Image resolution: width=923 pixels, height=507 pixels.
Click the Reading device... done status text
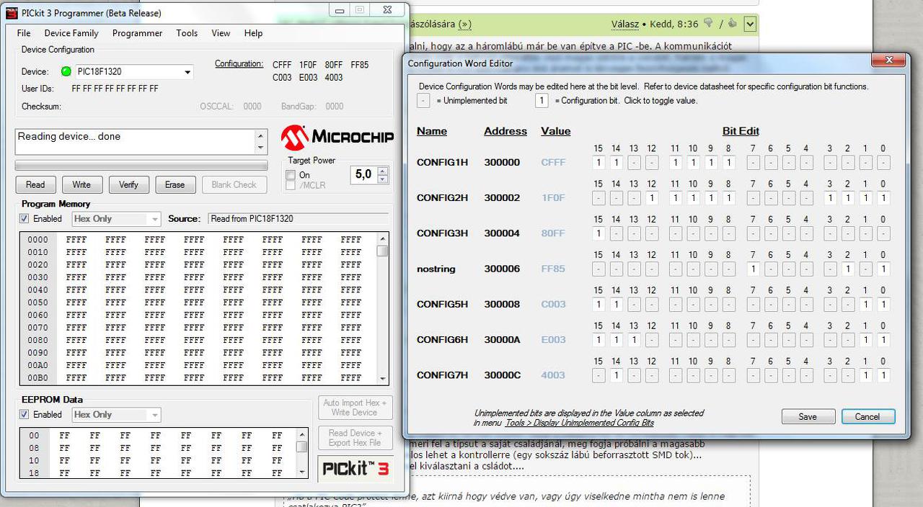tap(69, 136)
